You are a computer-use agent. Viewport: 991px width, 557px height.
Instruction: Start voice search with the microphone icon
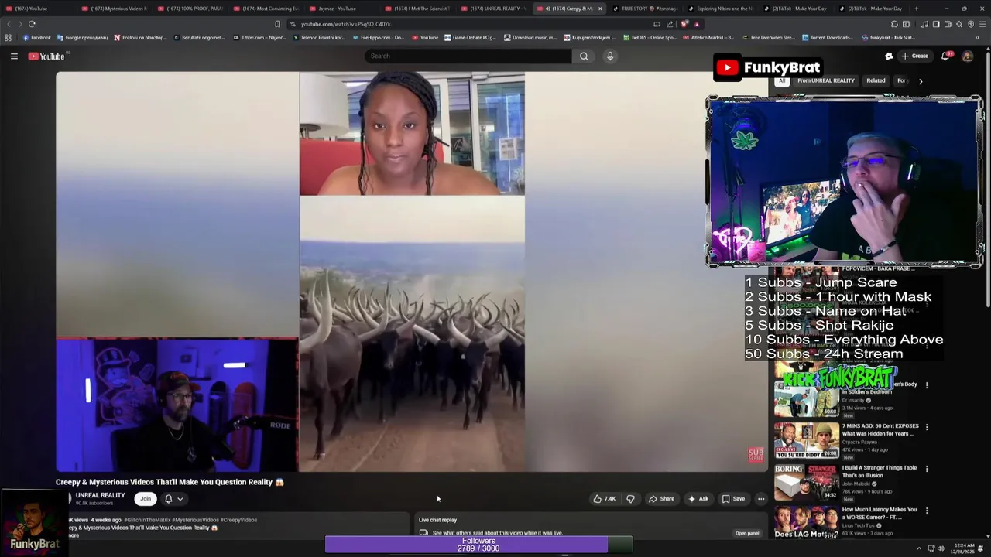pyautogui.click(x=610, y=56)
